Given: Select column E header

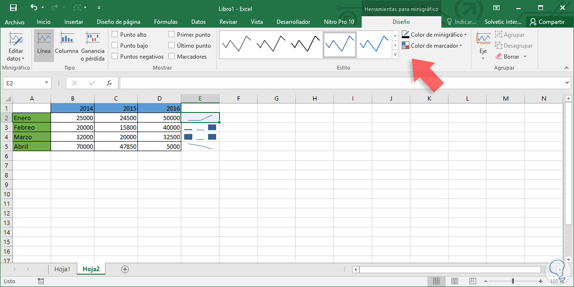Looking at the screenshot, I should tap(200, 99).
